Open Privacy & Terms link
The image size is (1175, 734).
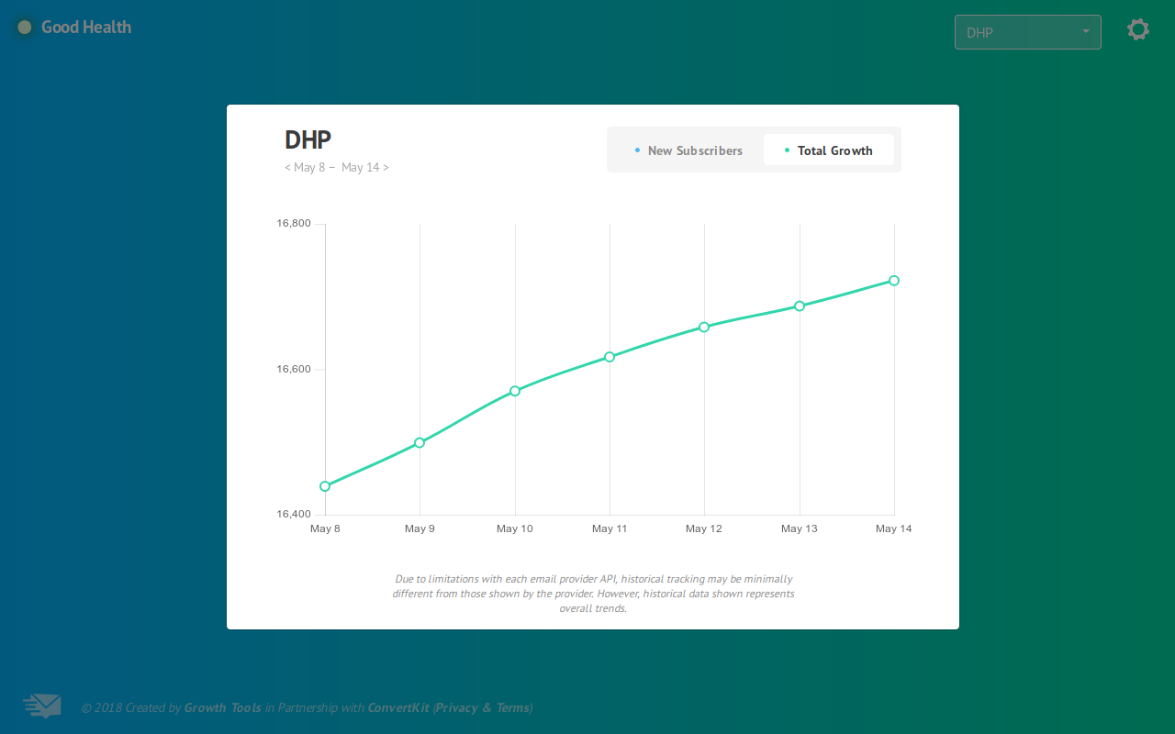483,707
